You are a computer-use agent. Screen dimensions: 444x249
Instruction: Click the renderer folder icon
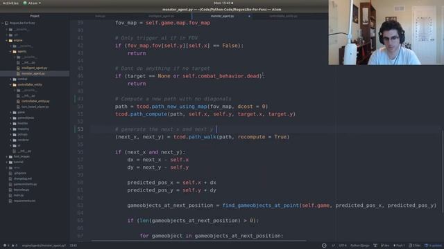(15, 140)
